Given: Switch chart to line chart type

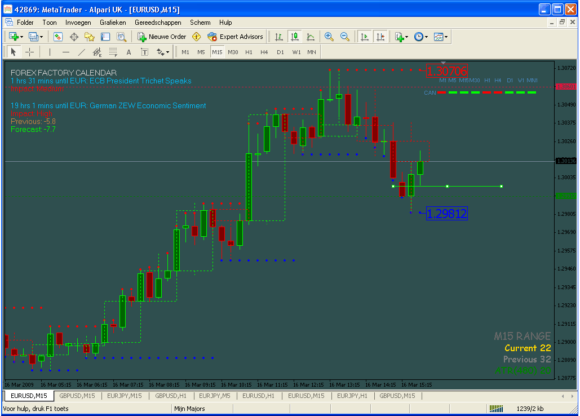Looking at the screenshot, I should click(x=311, y=37).
